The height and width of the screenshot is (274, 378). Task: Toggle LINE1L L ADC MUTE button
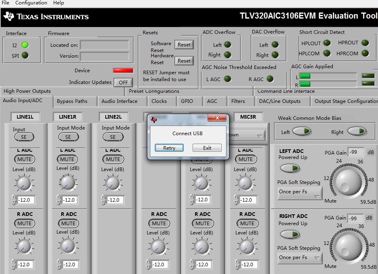[24, 159]
